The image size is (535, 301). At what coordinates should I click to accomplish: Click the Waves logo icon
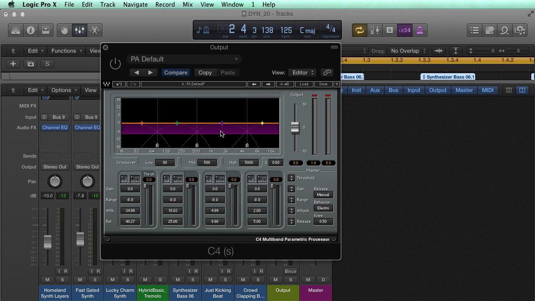coord(107,84)
